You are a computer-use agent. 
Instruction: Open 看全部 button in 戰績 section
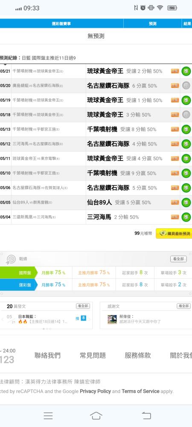[x=178, y=259]
